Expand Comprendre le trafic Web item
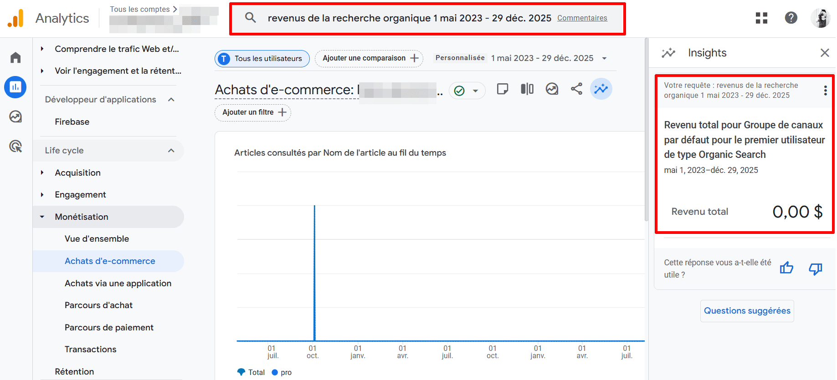Viewport: 837px width, 380px height. pyautogui.click(x=42, y=49)
